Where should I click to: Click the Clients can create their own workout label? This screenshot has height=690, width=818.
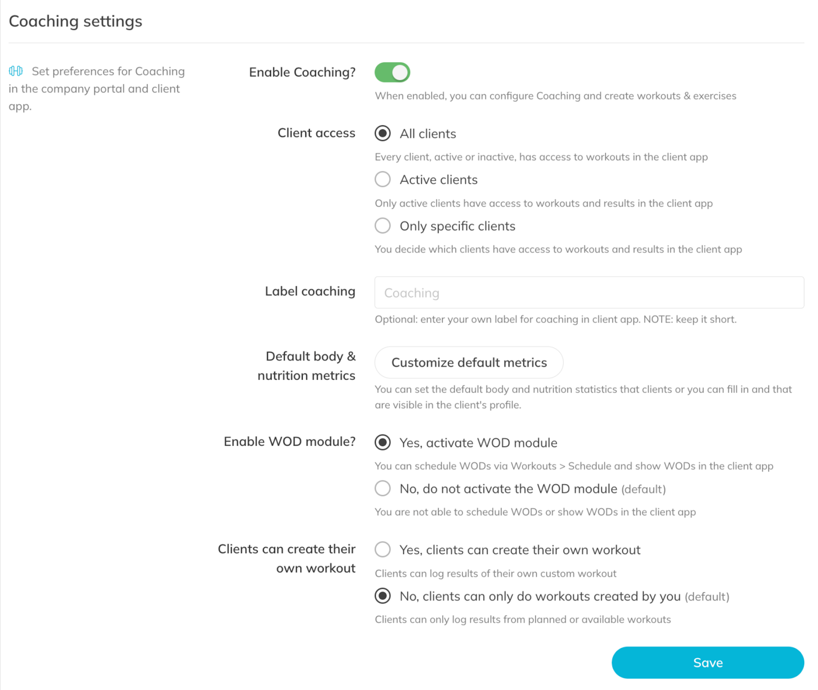[x=287, y=559]
